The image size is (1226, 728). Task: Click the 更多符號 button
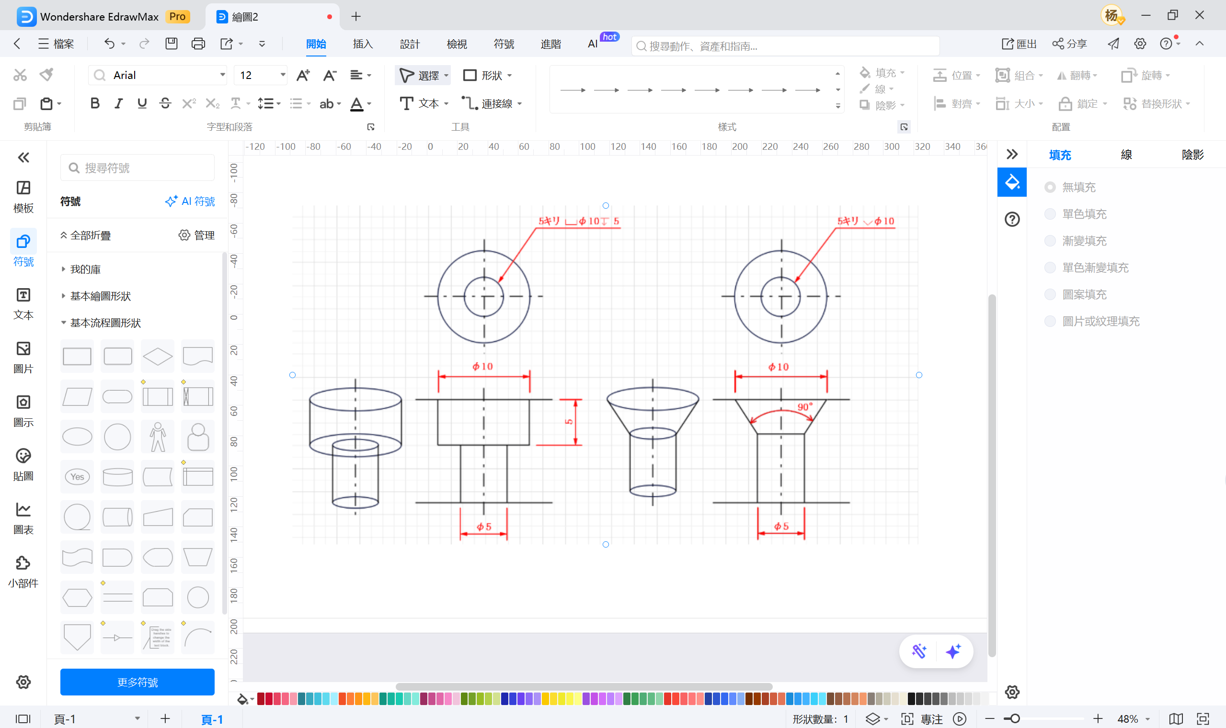coord(137,682)
